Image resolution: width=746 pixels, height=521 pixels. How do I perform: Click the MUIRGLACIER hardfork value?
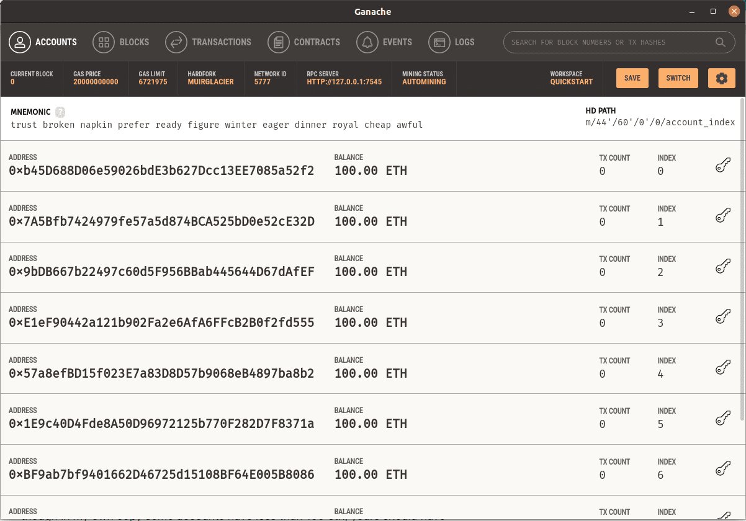[210, 82]
